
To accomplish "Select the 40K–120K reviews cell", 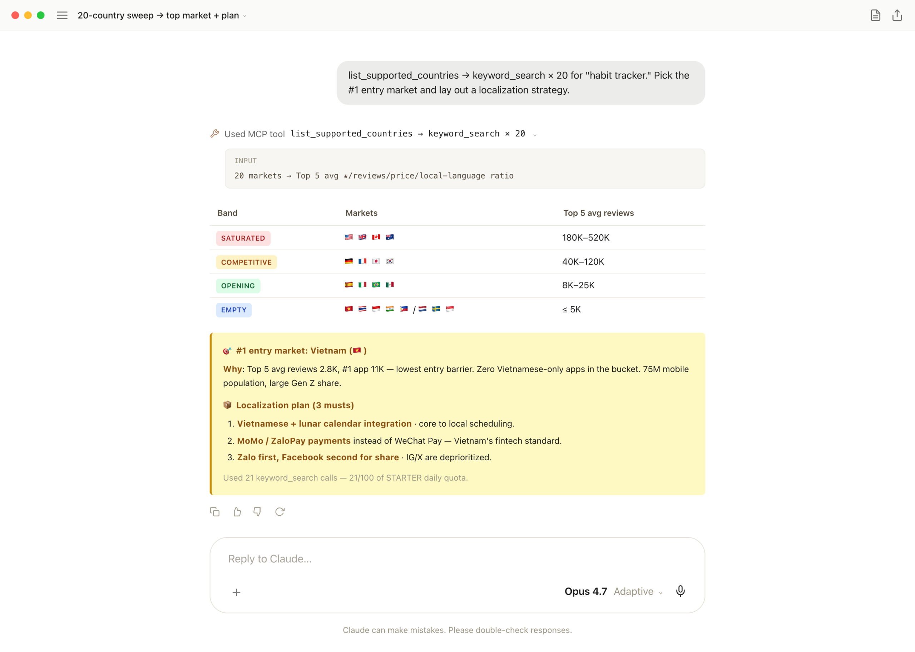I will (583, 262).
